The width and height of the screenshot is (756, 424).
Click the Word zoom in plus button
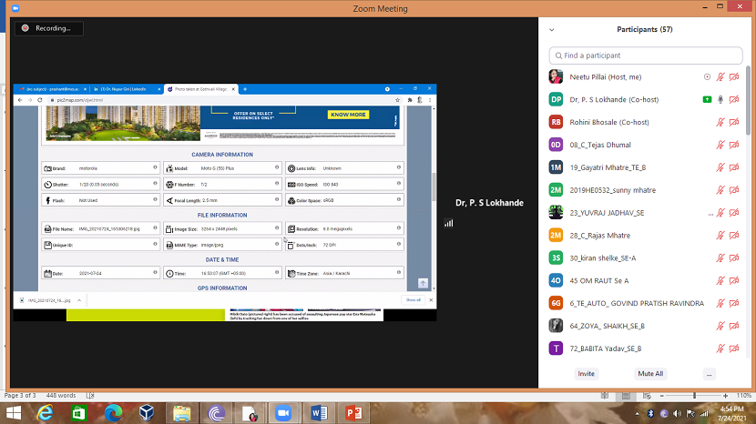pyautogui.click(x=725, y=396)
